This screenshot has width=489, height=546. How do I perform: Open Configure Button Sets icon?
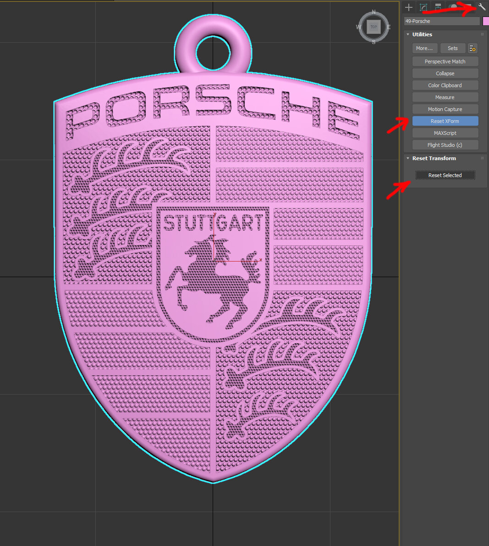pyautogui.click(x=473, y=48)
